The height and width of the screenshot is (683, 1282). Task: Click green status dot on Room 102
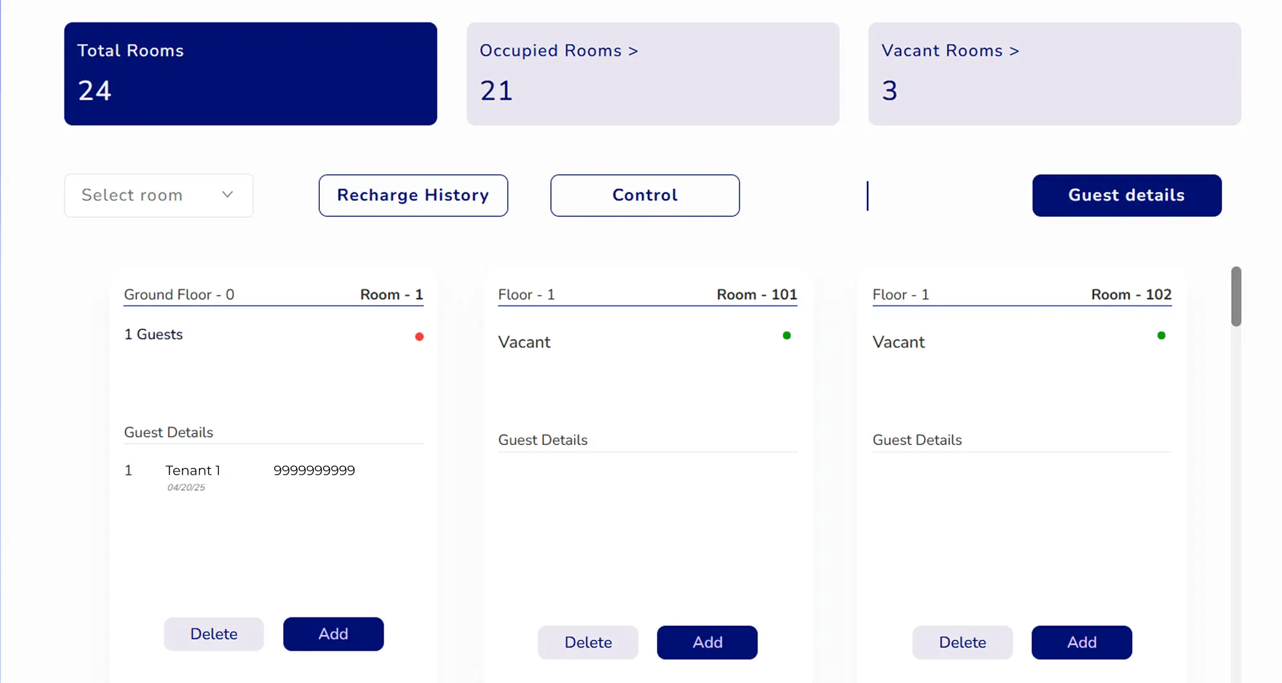(1161, 335)
